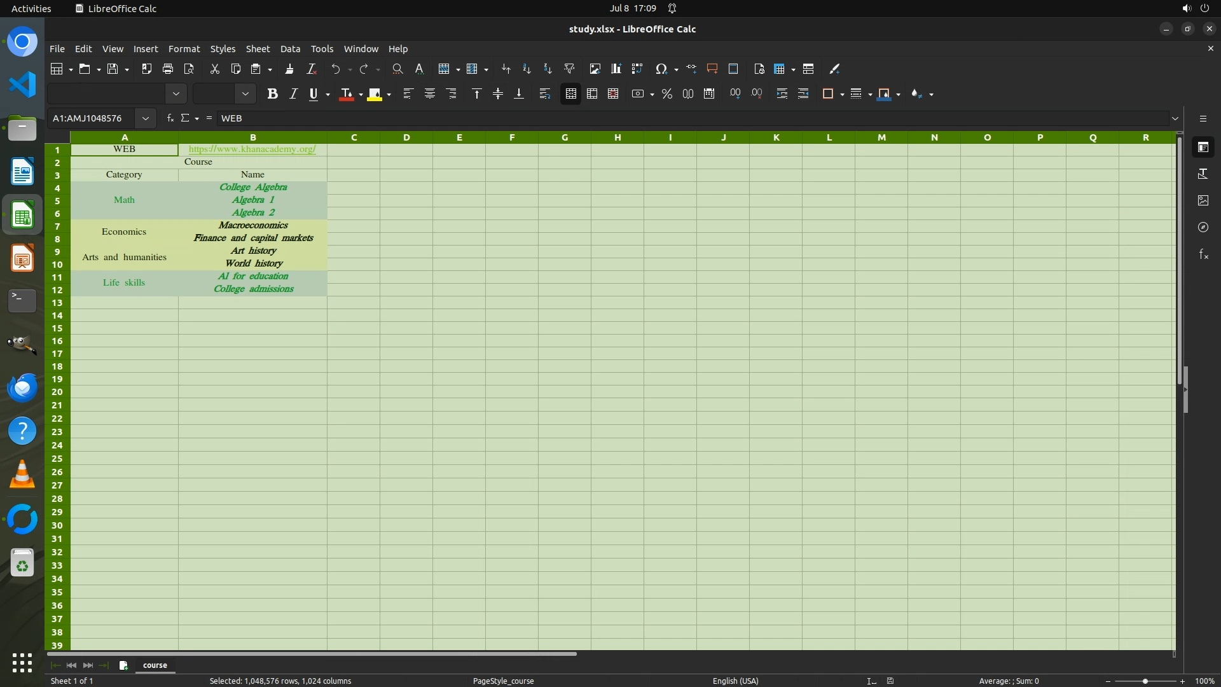Click the Format as Percent icon
Screen dimensions: 1221x687
tap(666, 94)
